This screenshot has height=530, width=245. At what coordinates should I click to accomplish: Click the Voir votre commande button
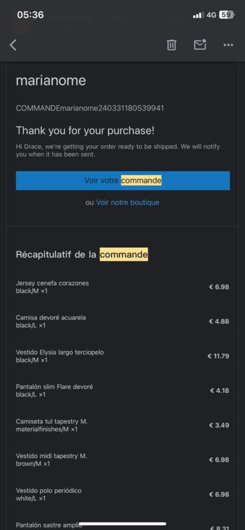[x=122, y=180]
